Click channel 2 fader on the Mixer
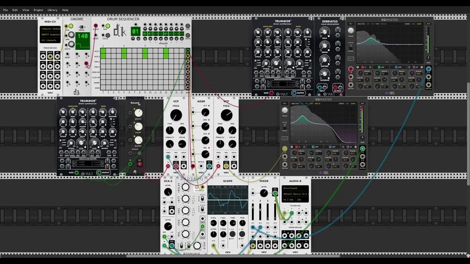The image size is (470, 264). click(x=260, y=210)
